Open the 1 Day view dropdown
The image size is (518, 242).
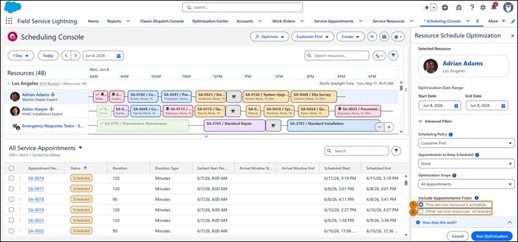click(21, 55)
